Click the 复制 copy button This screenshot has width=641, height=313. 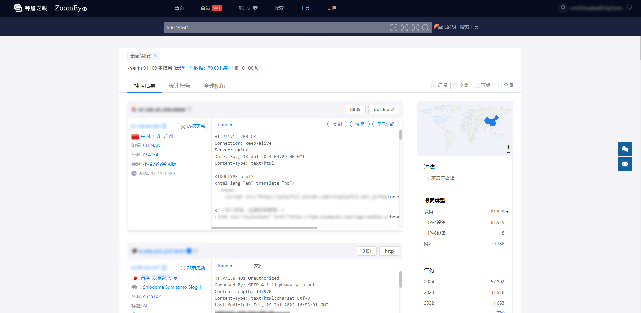pos(337,124)
